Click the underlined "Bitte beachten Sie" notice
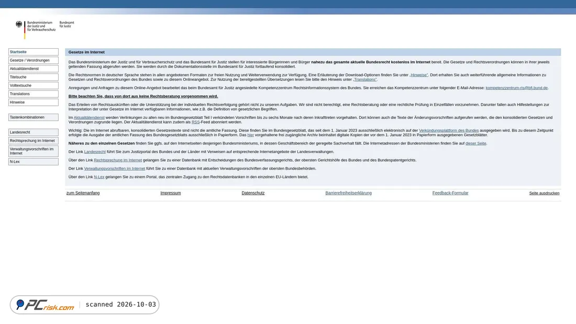This screenshot has height=324, width=576. coord(143,96)
